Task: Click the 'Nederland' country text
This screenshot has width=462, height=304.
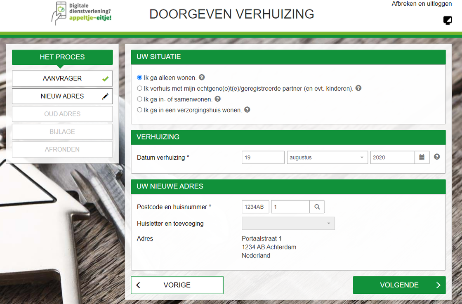Action: click(x=256, y=256)
